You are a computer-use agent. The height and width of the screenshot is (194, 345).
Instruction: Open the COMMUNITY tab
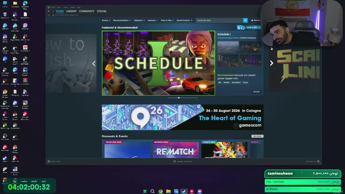click(x=87, y=11)
